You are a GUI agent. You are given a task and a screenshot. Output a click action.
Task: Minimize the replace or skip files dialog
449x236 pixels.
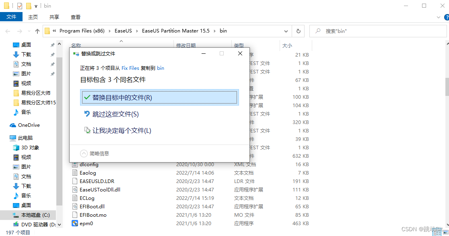coord(204,53)
